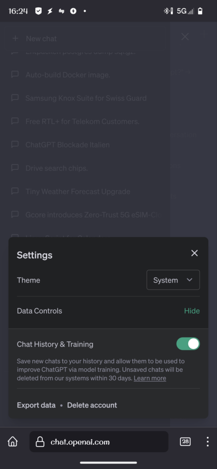Tap the browser home icon

coord(12,442)
